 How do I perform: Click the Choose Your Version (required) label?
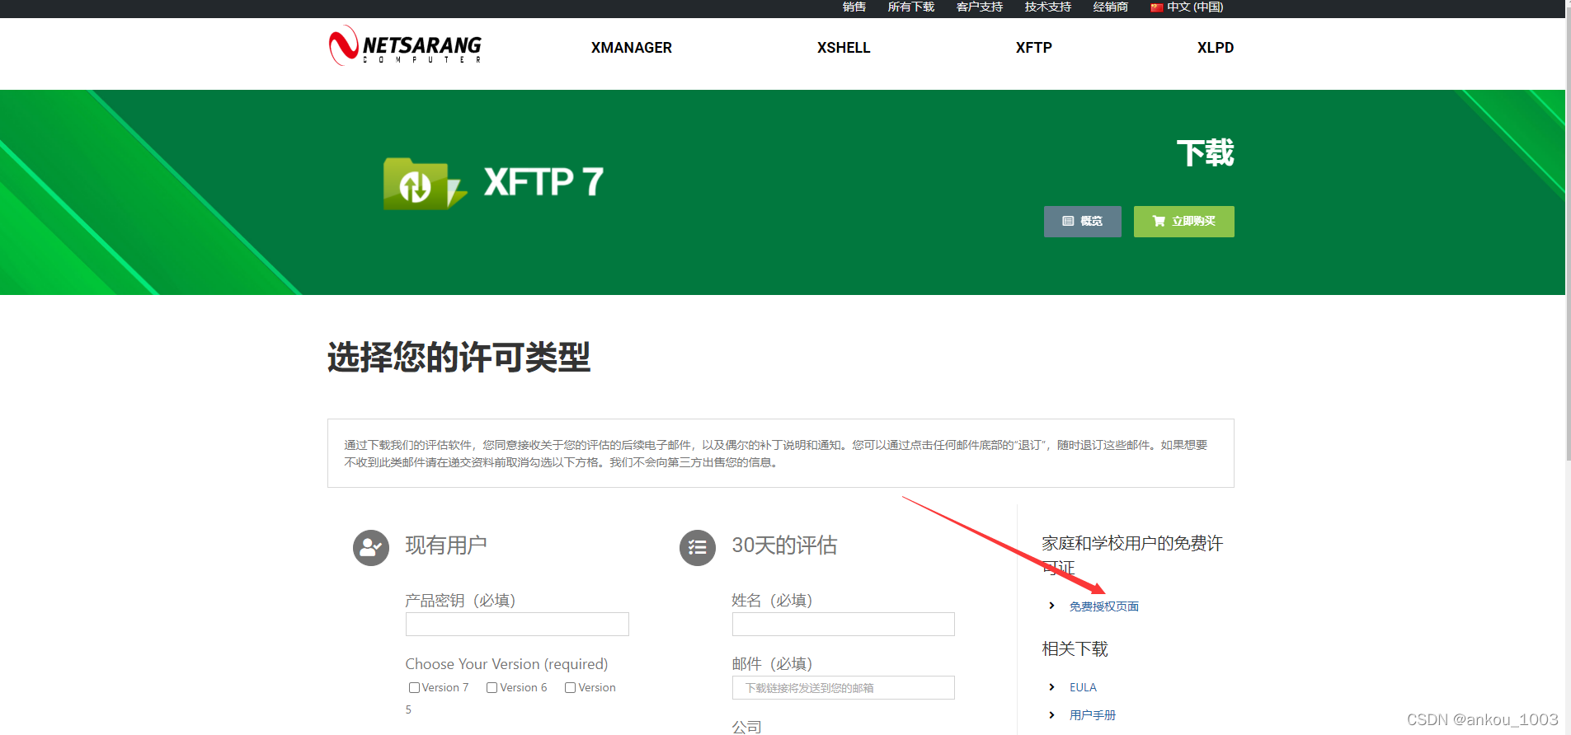(x=506, y=664)
